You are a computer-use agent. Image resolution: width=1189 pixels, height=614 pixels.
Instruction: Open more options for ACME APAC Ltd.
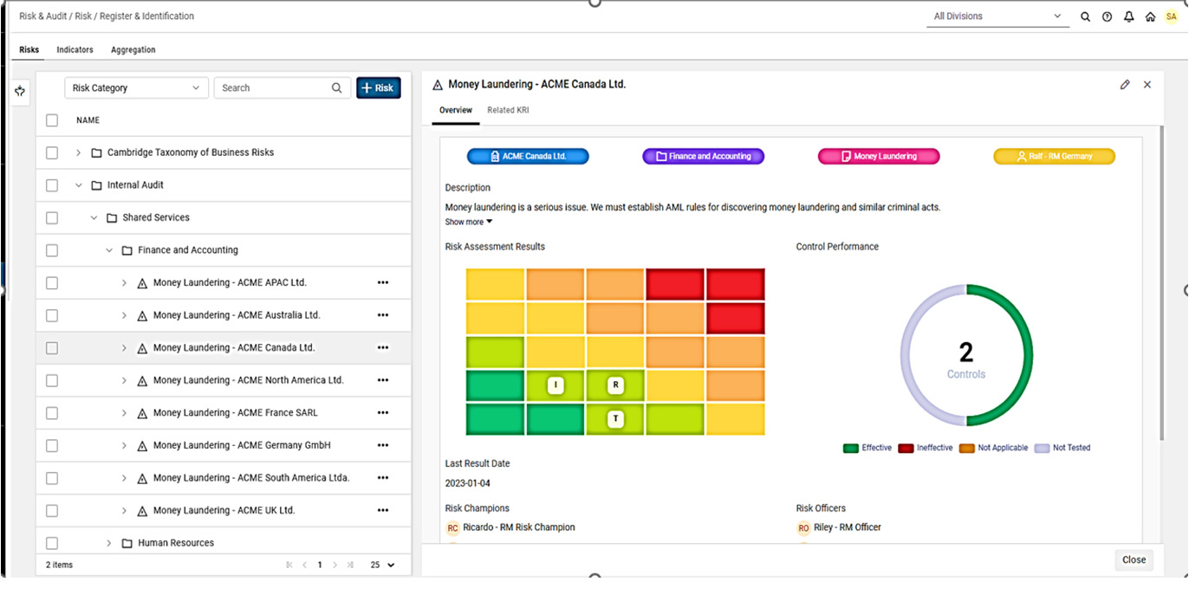[383, 282]
